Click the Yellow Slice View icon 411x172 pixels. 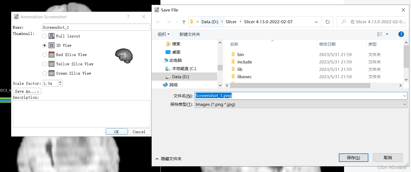(51, 64)
